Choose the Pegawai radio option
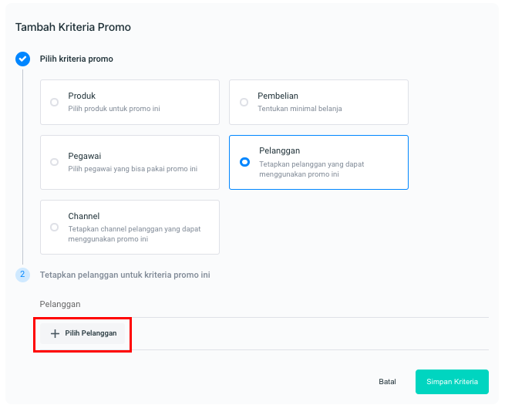This screenshot has width=505, height=405. tap(54, 162)
